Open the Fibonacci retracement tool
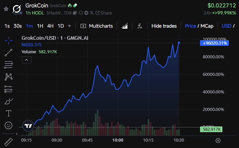The height and width of the screenshot is (148, 239). [9, 64]
